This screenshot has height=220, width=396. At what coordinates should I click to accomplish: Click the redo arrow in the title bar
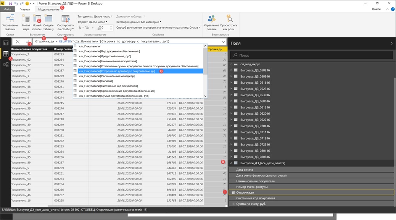click(x=21, y=3)
